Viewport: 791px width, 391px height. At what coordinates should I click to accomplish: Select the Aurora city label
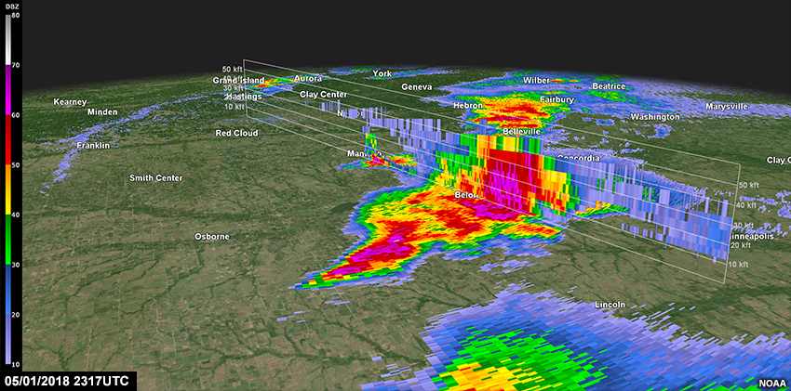[x=308, y=79]
